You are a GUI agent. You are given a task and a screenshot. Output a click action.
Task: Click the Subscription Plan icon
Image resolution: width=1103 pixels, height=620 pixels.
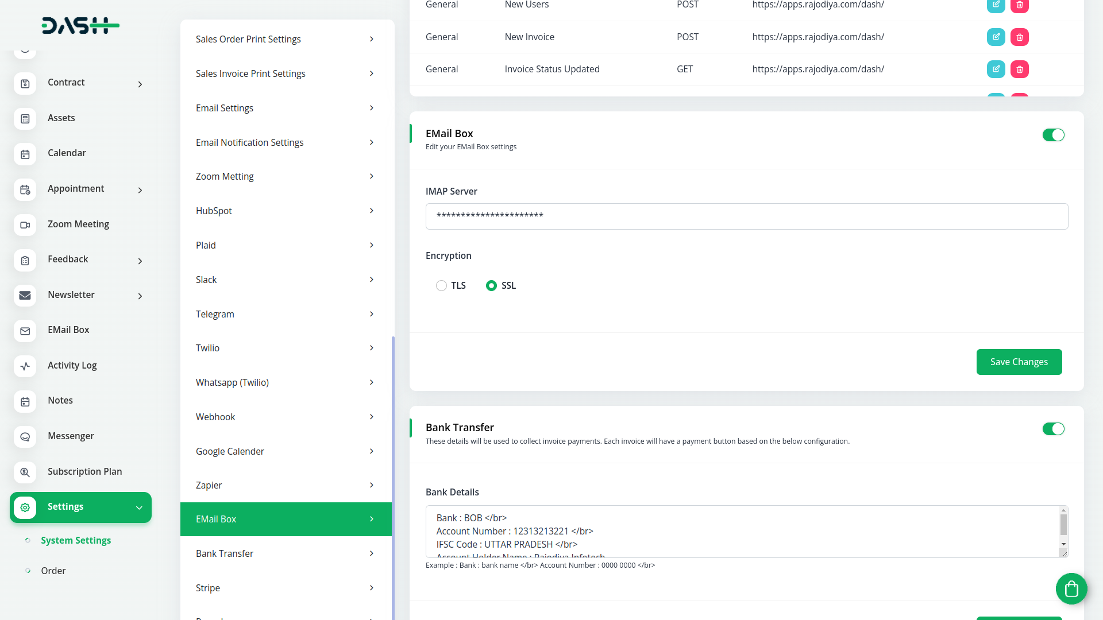(x=25, y=472)
